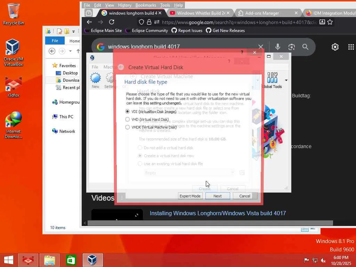Open Home ribbon tab in File Explorer

click(x=74, y=41)
